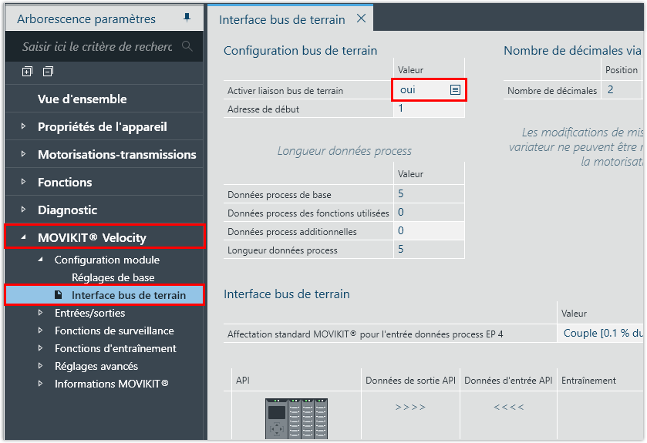Collapse the MOVIKIT® Velocity node
Screen dimensions: 647x443
tap(23, 237)
